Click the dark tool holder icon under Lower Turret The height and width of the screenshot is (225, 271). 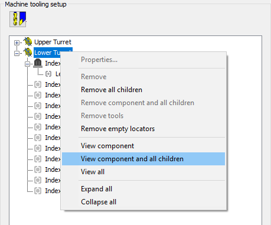pyautogui.click(x=38, y=63)
